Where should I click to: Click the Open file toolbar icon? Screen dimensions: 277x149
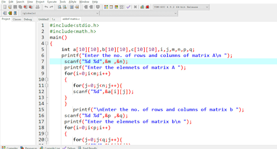tap(10, 7)
